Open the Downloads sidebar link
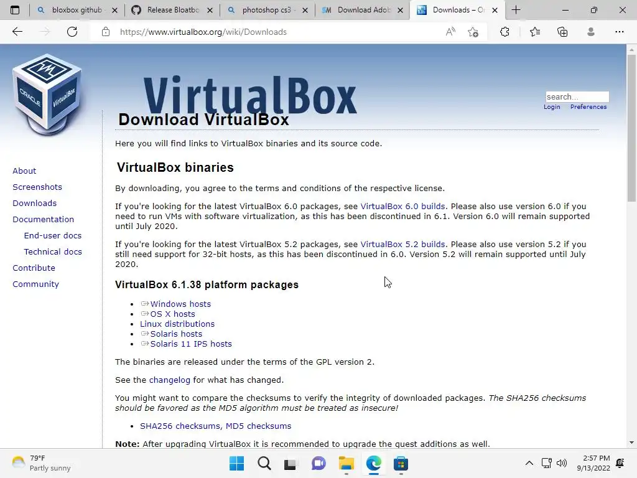Screen dimensions: 637x478 (35, 204)
